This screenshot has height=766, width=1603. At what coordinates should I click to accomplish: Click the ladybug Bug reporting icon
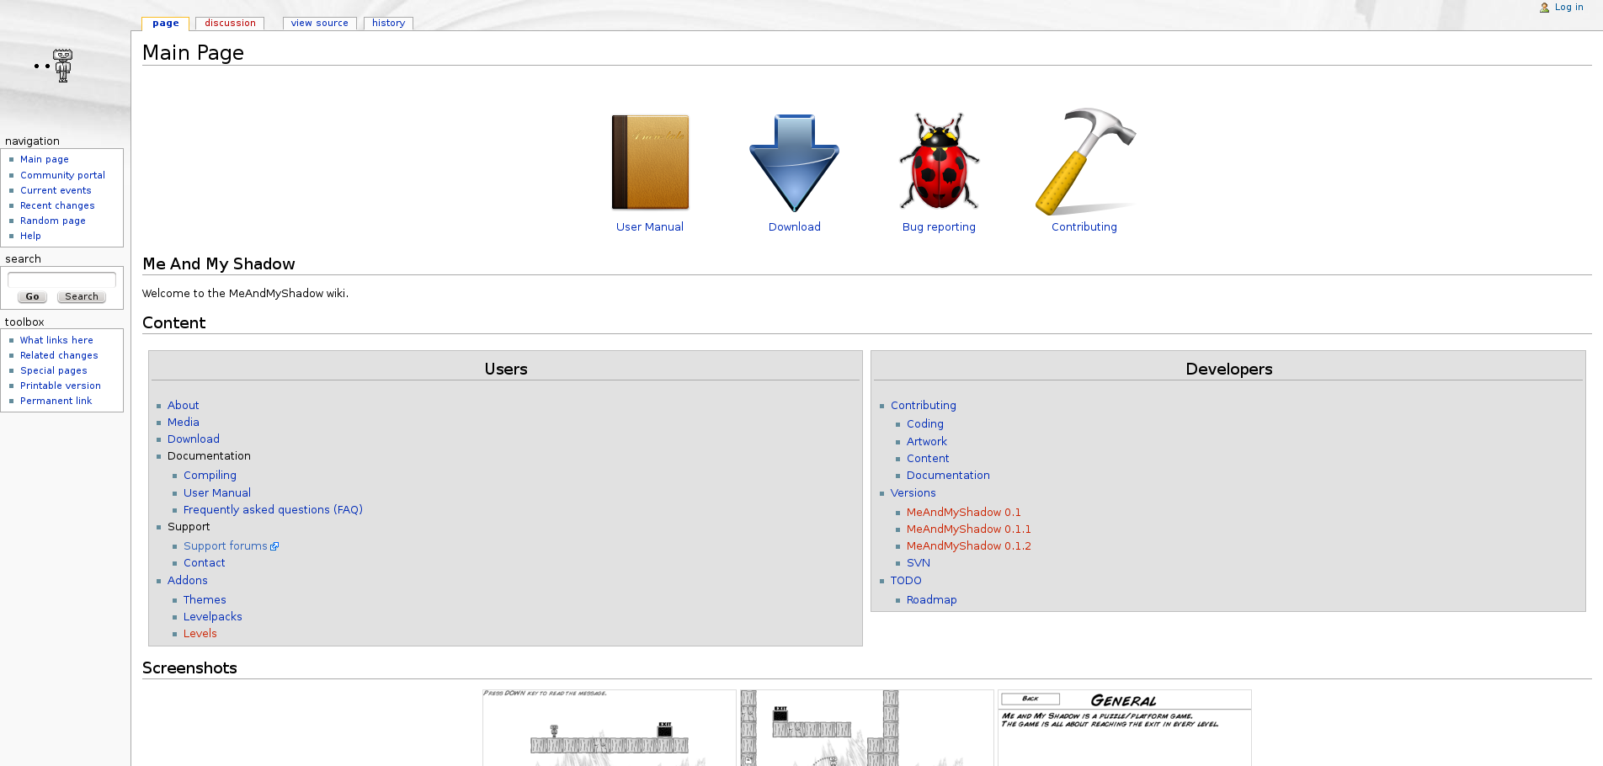939,162
